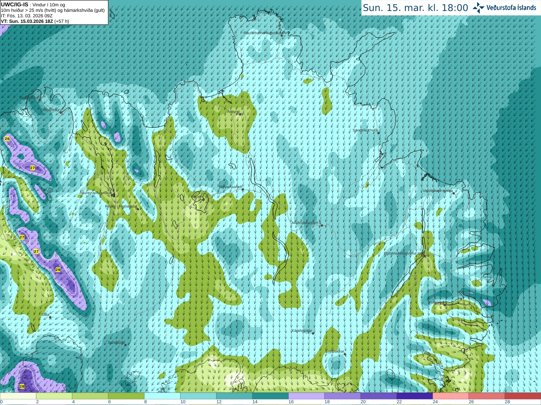Click the Kárahnjúkar station dot
Screen dimensions: 541x405
313,334
